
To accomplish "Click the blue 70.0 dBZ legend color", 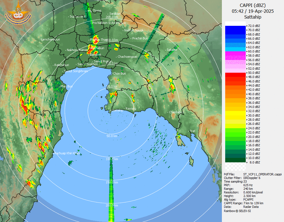I will (x=235, y=30).
